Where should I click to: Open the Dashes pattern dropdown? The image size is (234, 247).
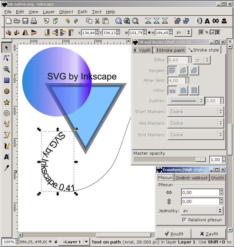(186, 101)
